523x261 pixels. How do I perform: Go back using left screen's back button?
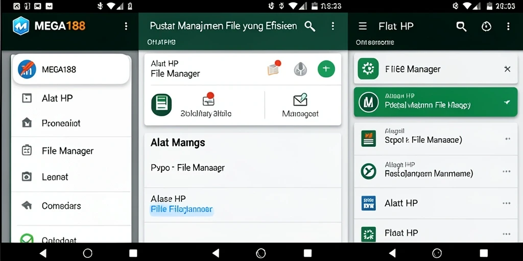click(x=43, y=253)
